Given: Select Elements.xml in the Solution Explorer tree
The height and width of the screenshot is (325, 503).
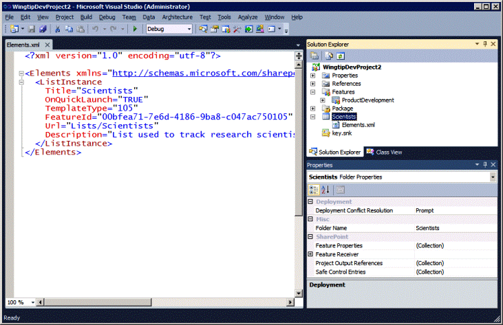Looking at the screenshot, I should pyautogui.click(x=358, y=125).
